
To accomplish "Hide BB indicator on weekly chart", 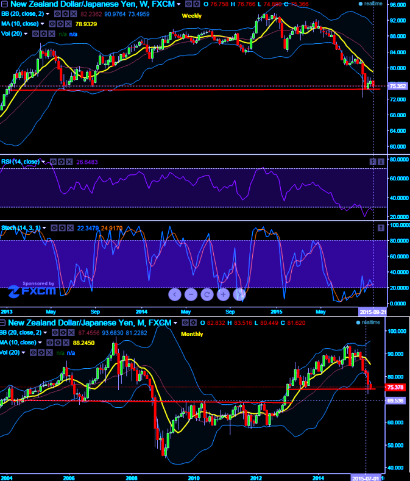I will pyautogui.click(x=57, y=14).
